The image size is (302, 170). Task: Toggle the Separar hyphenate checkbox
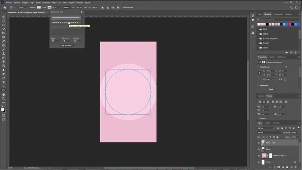tap(259, 119)
